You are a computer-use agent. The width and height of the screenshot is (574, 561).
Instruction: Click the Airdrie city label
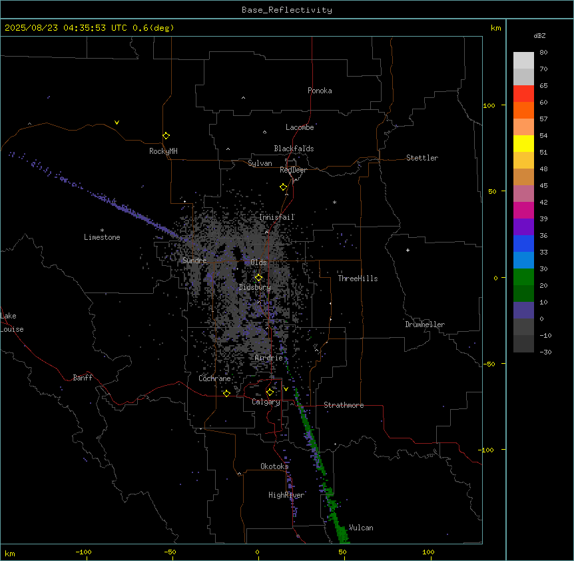coord(269,358)
